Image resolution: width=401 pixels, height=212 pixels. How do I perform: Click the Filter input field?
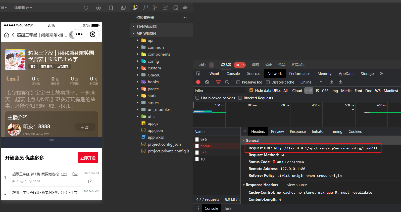(219, 91)
